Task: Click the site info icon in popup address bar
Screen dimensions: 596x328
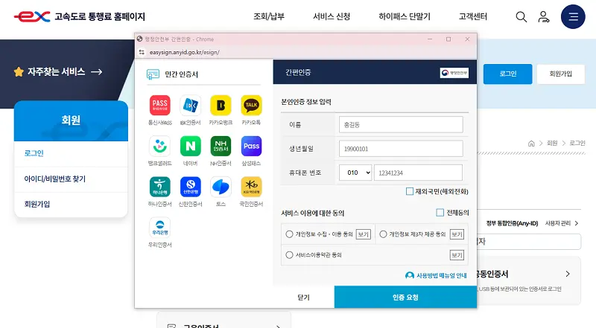Action: [x=142, y=52]
